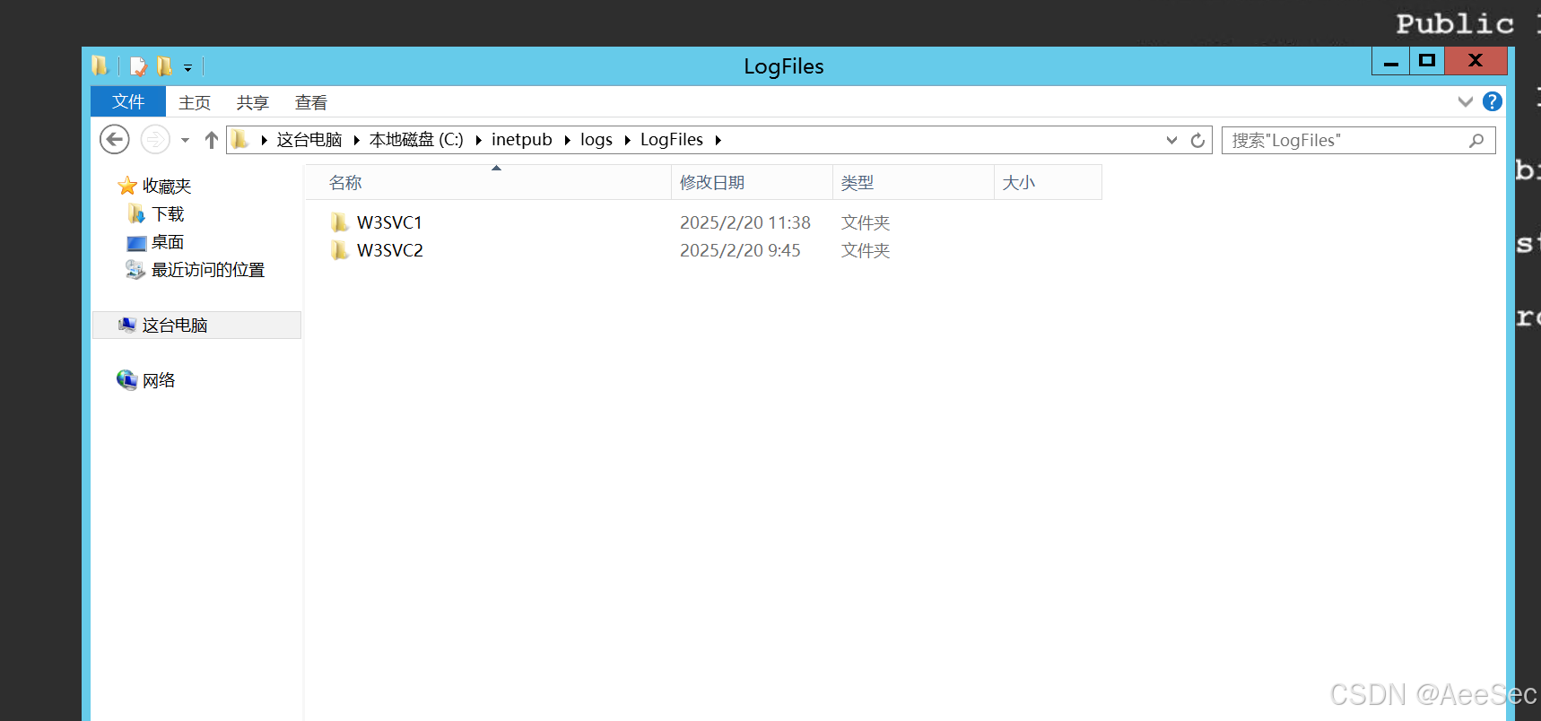Image resolution: width=1541 pixels, height=721 pixels.
Task: Open the 文件 menu tab
Action: [128, 101]
